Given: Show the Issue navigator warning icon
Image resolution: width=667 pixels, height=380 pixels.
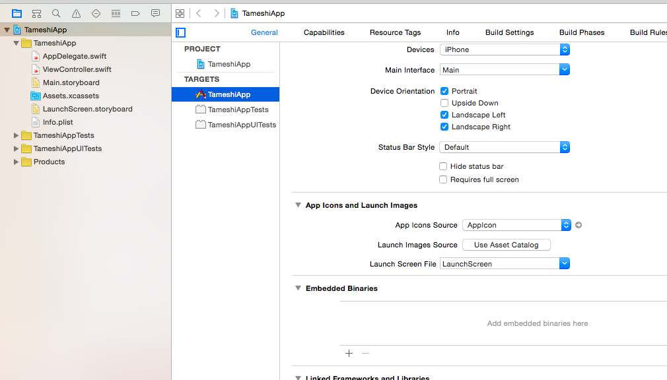Looking at the screenshot, I should [x=76, y=14].
